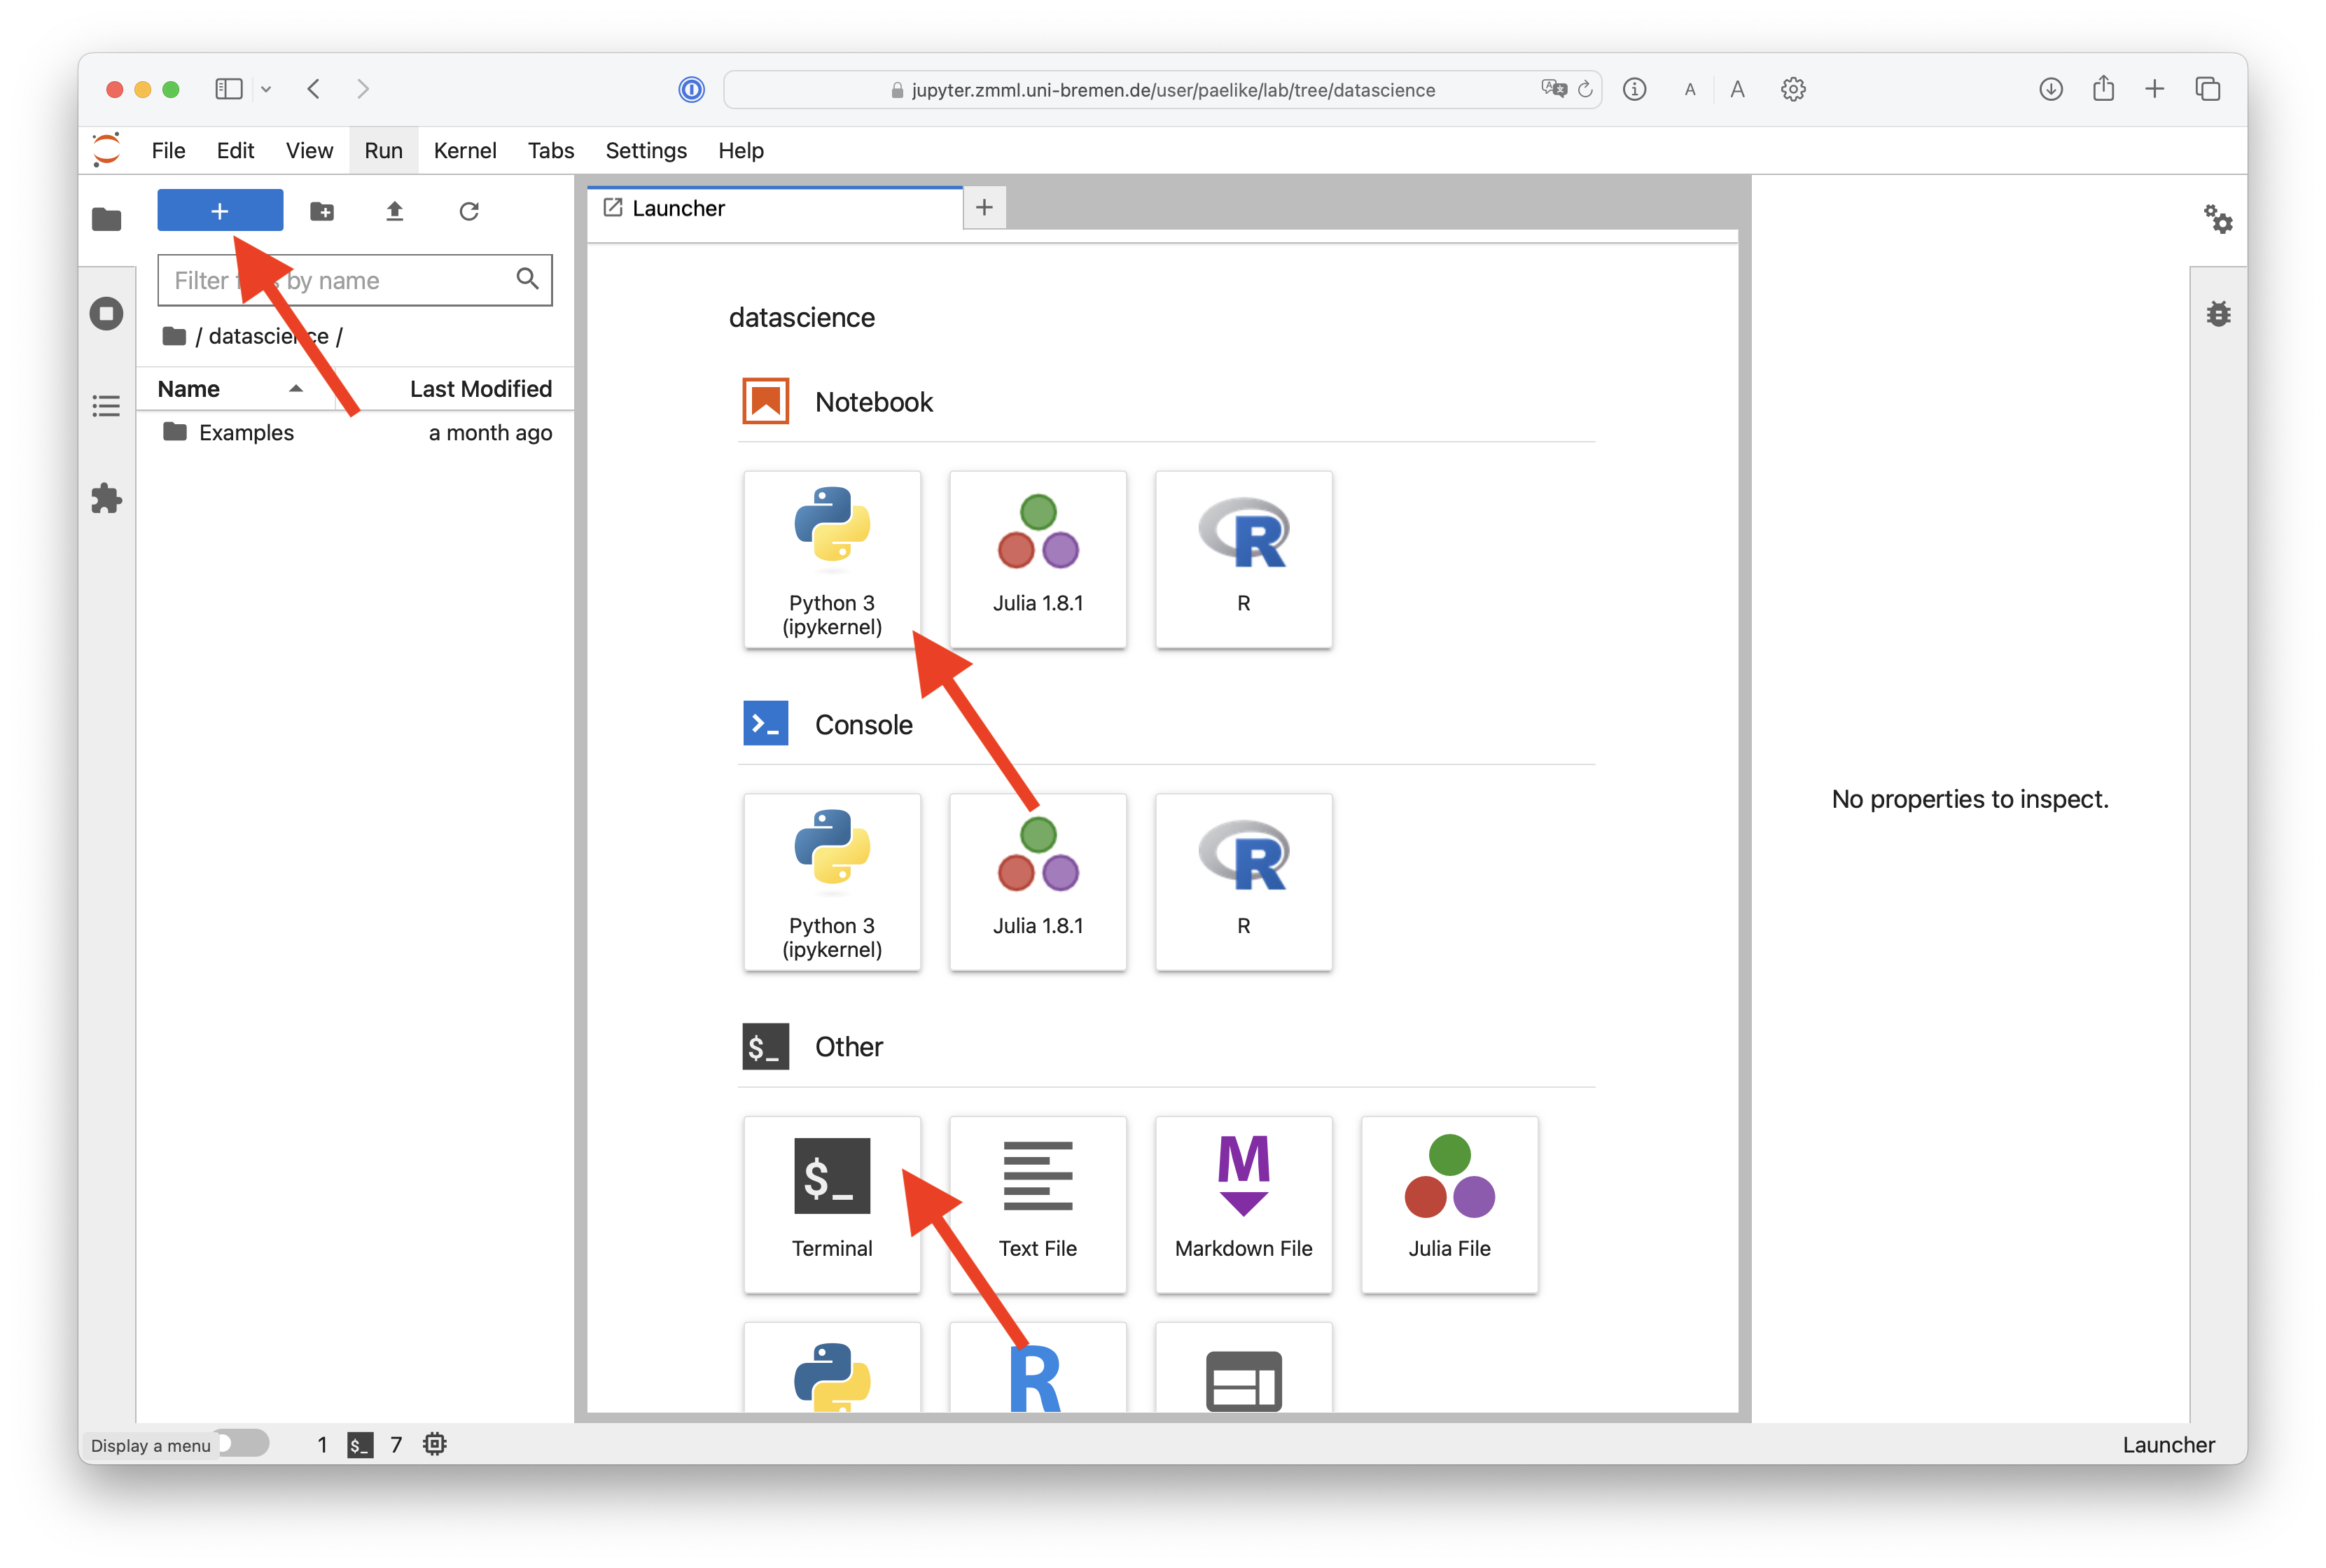The image size is (2326, 1568).
Task: Increase text size with large A
Action: (x=1737, y=89)
